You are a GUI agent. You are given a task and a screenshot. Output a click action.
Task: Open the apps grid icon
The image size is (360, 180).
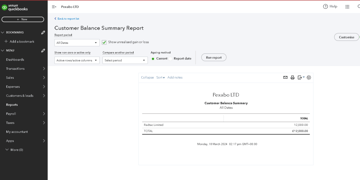point(347,7)
